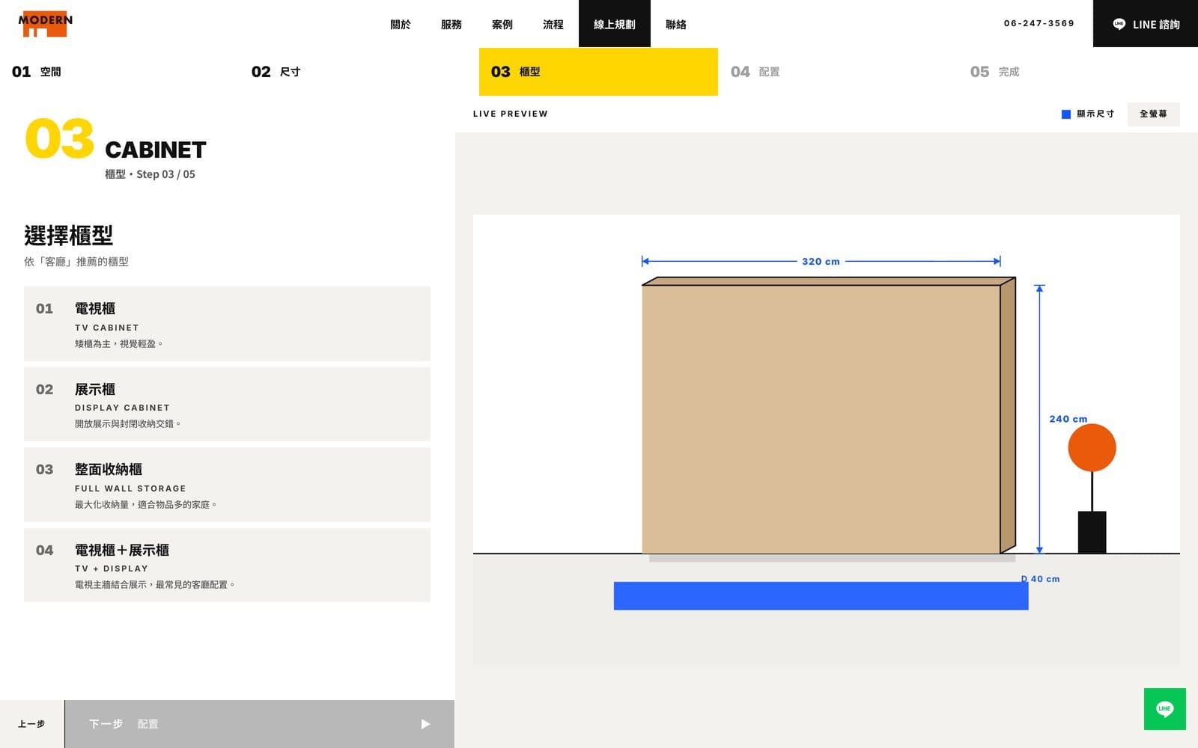Go to step 02 尺寸 tab
This screenshot has height=748, width=1198.
pos(359,72)
